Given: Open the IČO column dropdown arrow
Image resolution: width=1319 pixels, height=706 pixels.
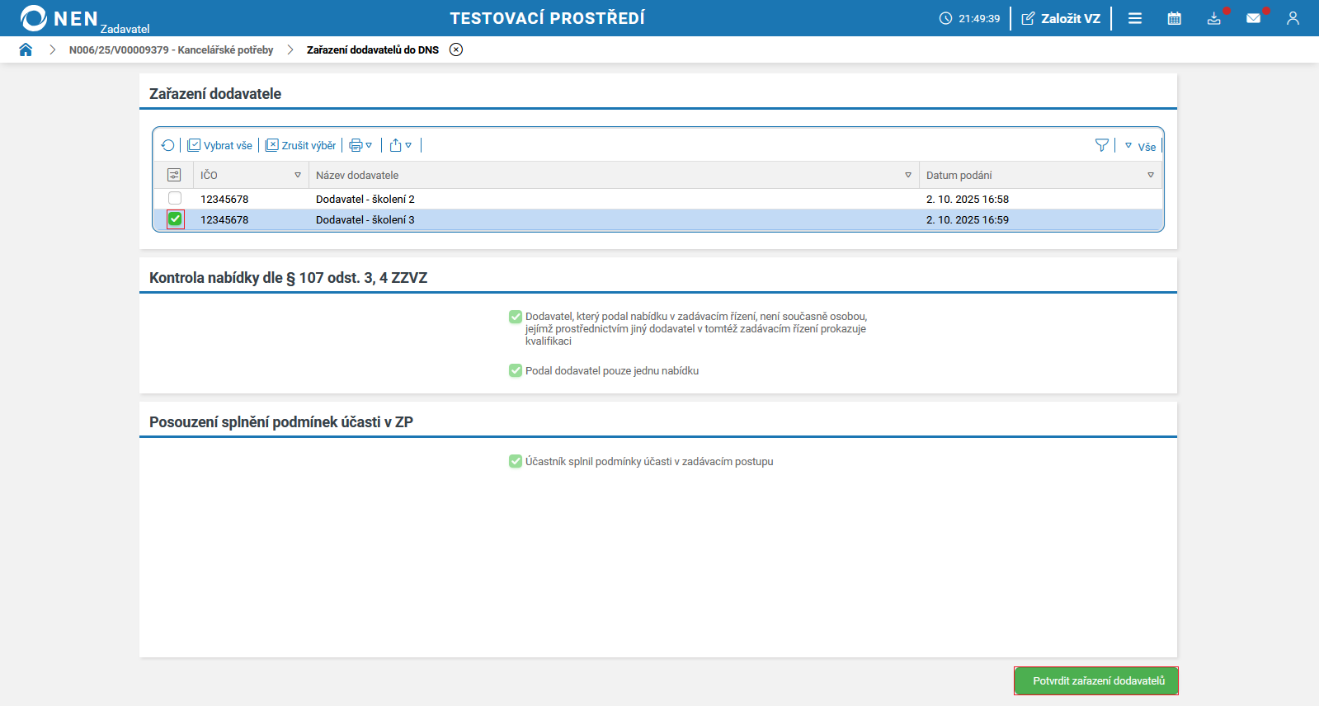Looking at the screenshot, I should 298,175.
